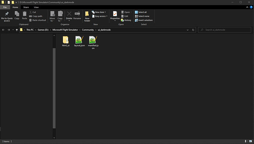Expand the Easy access dropdown
The height and width of the screenshot is (144, 254).
(100, 16)
